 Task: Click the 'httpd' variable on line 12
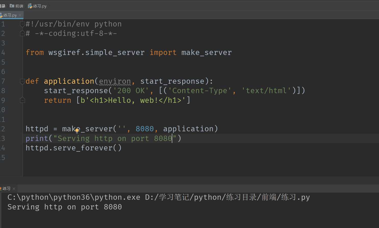(37, 129)
